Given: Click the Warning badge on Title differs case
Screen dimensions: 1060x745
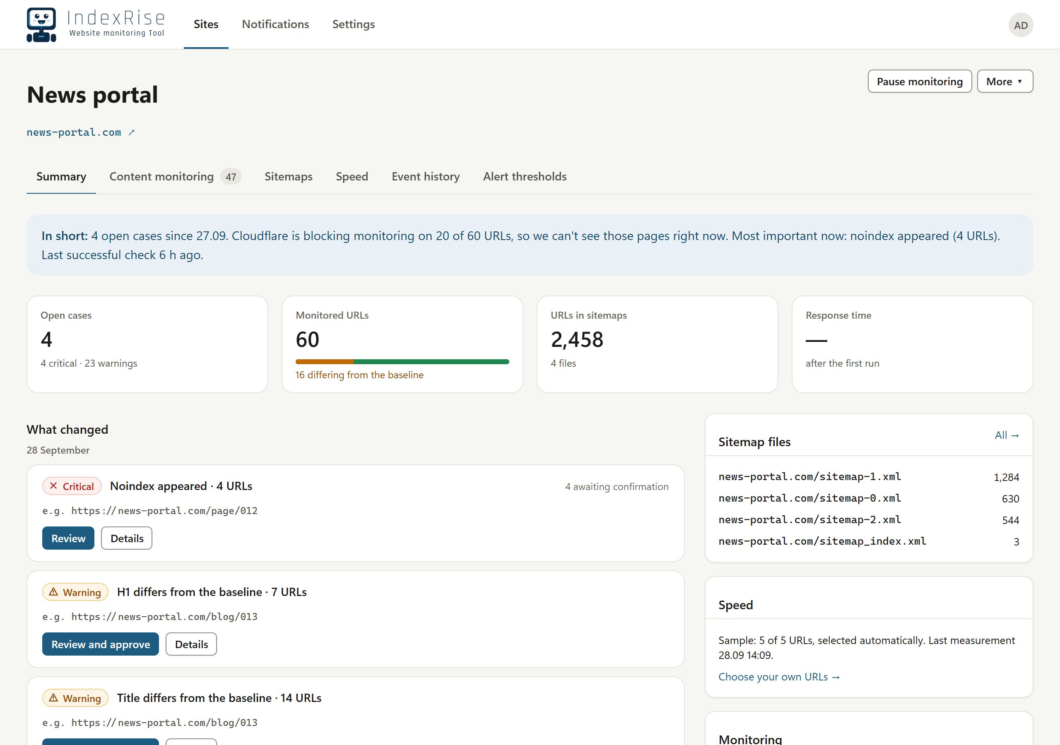Looking at the screenshot, I should pos(75,698).
